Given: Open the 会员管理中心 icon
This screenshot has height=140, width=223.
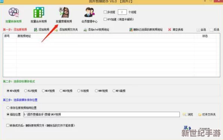Looking at the screenshot, I should click(89, 15).
